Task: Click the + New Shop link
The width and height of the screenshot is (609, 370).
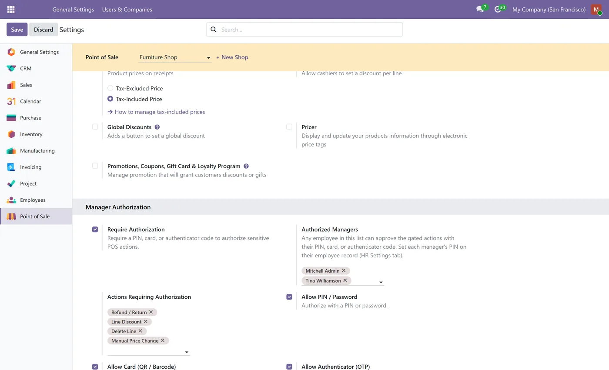Action: [232, 57]
